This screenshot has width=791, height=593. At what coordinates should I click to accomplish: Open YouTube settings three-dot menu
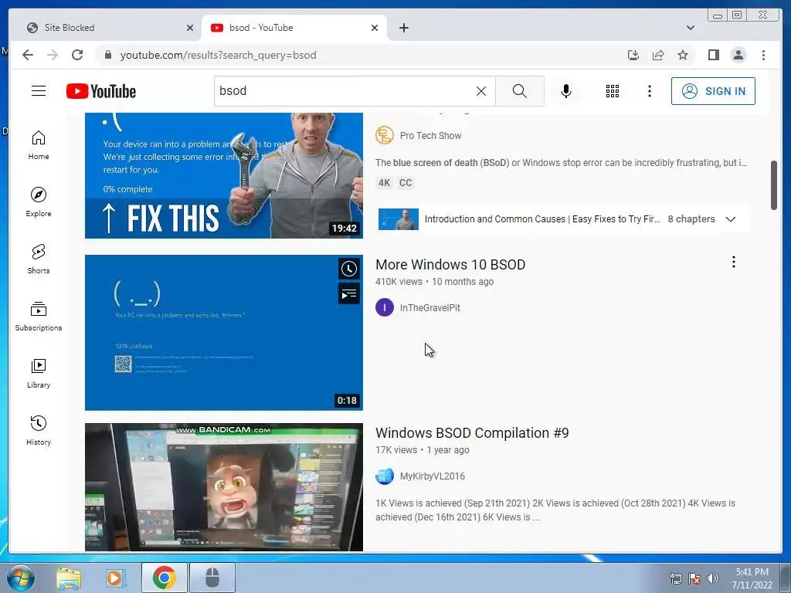click(650, 91)
